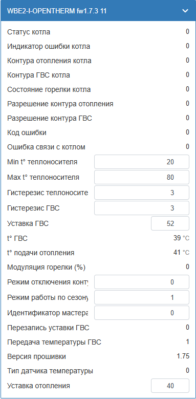
Task: Click the Статус котла row value
Action: coord(187,32)
